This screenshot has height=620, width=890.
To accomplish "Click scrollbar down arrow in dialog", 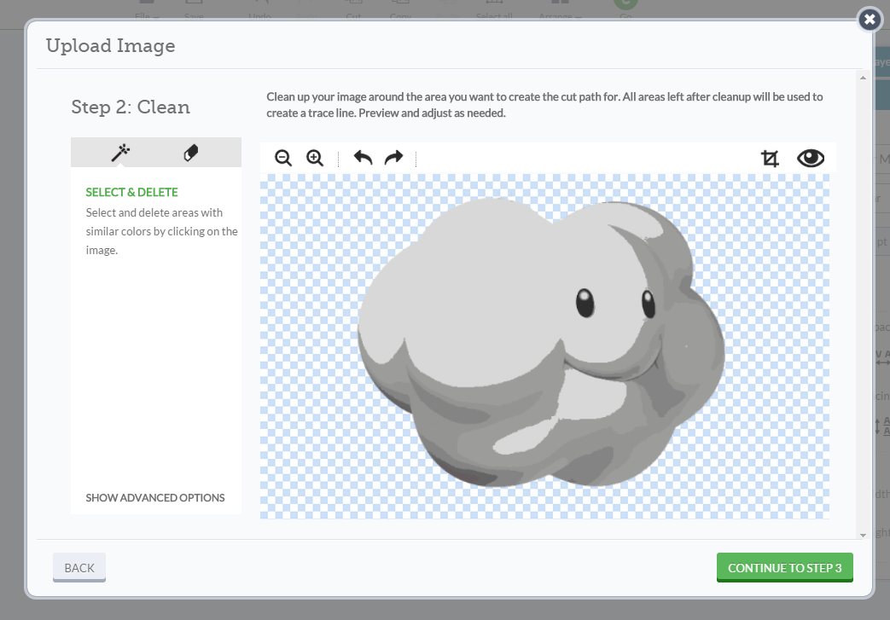I will [x=863, y=535].
